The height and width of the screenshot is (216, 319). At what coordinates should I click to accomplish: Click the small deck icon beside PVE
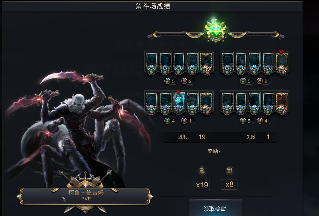(x=64, y=199)
